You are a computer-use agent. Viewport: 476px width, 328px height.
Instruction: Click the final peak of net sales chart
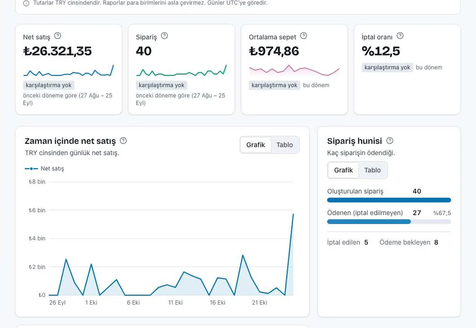pyautogui.click(x=293, y=214)
